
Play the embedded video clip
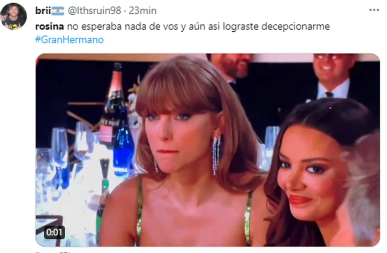coord(207,150)
